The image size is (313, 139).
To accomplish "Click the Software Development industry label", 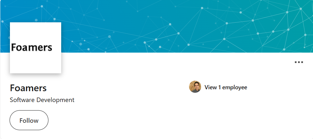I will pos(42,100).
